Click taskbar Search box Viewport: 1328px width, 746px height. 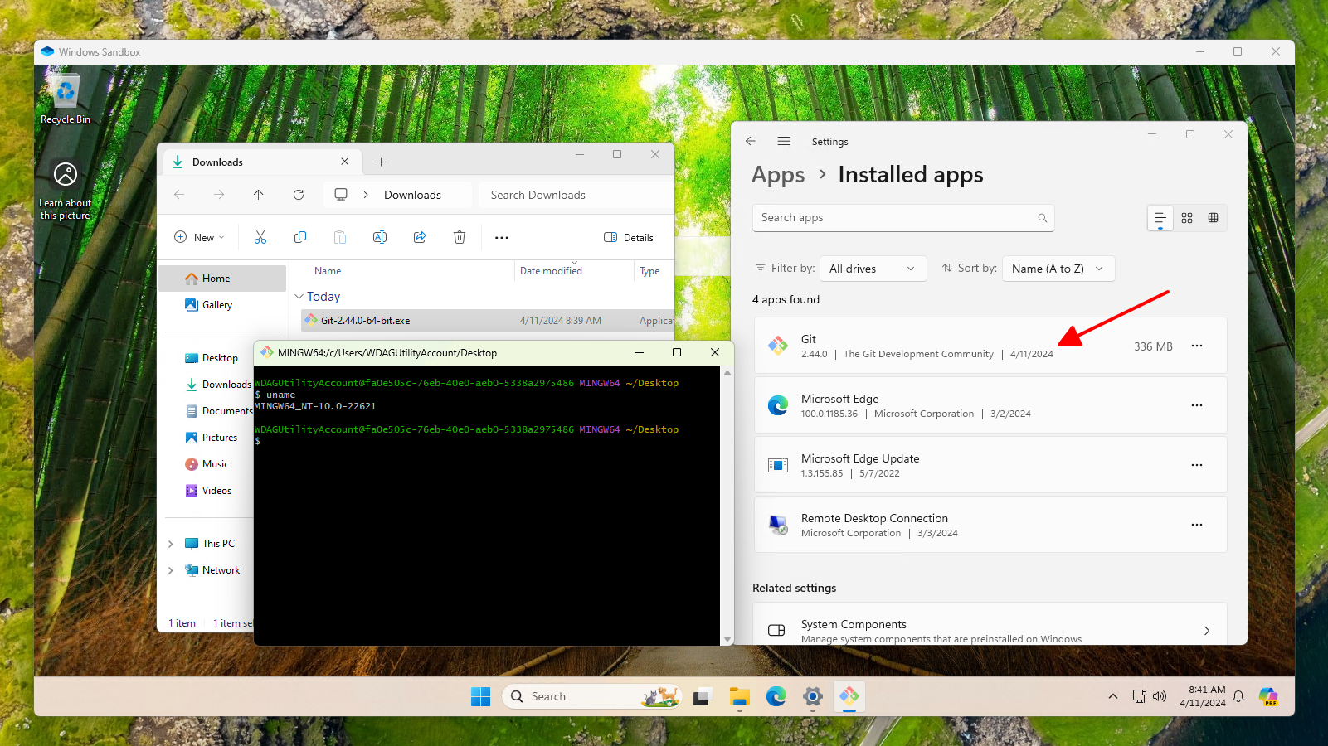pyautogui.click(x=592, y=696)
